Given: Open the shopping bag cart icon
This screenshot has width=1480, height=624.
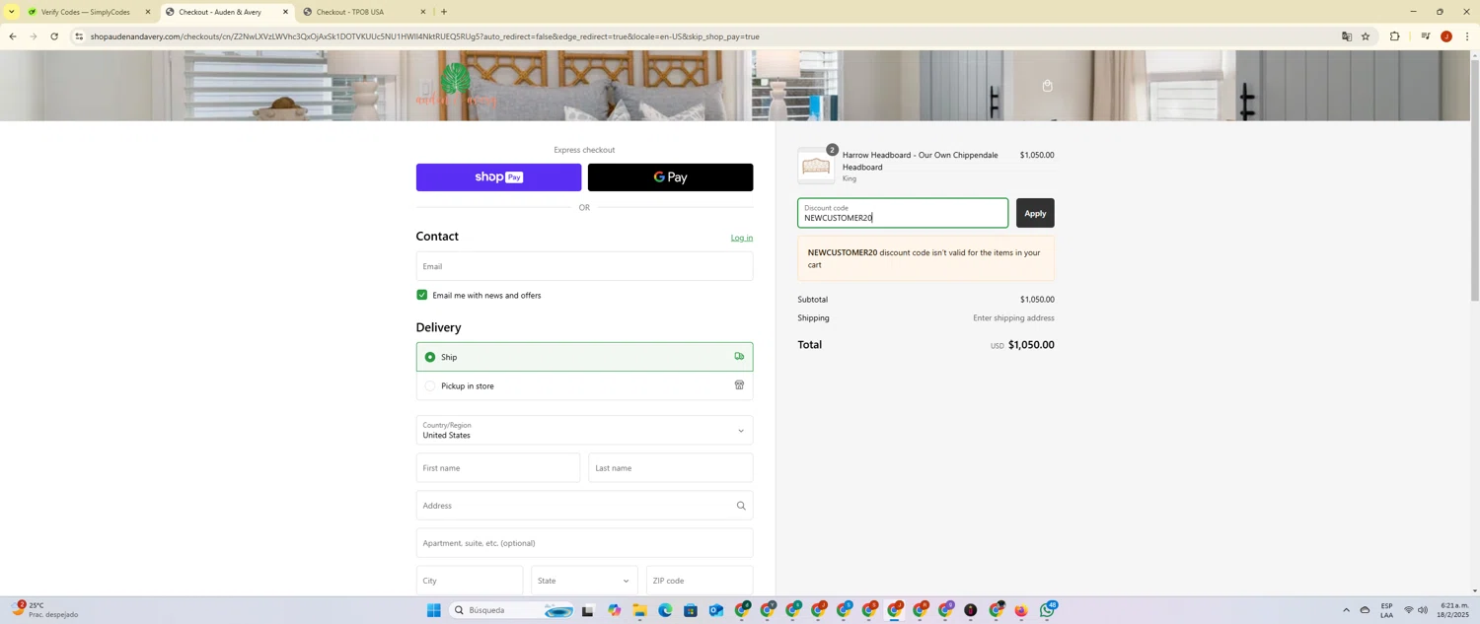Looking at the screenshot, I should click(x=1047, y=86).
